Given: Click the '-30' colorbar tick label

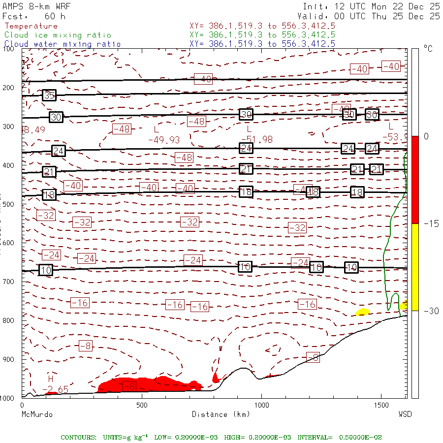Looking at the screenshot, I should [x=431, y=311].
